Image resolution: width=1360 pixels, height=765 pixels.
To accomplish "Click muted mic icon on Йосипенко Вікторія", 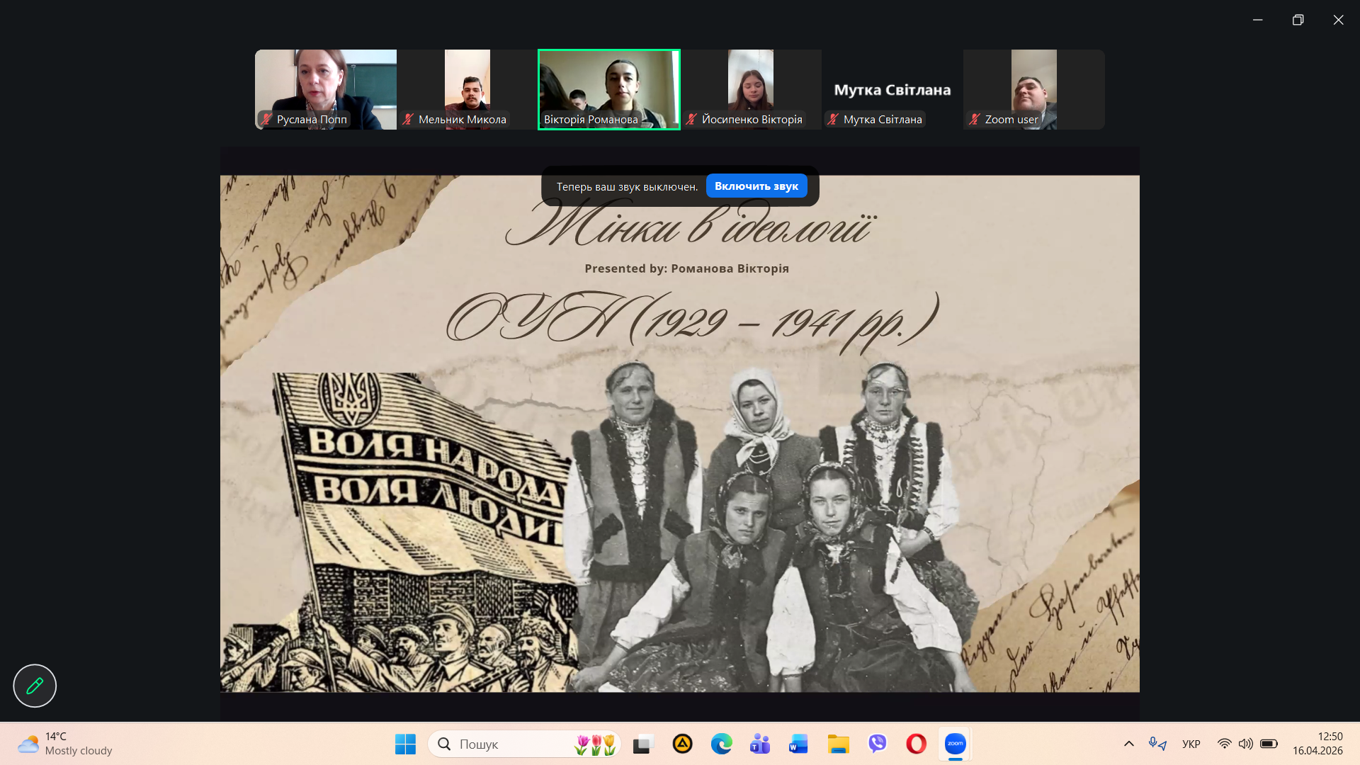I will pyautogui.click(x=692, y=120).
